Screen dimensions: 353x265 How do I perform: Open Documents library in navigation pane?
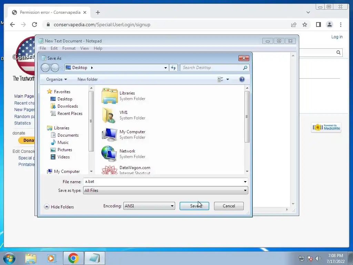coord(65,135)
